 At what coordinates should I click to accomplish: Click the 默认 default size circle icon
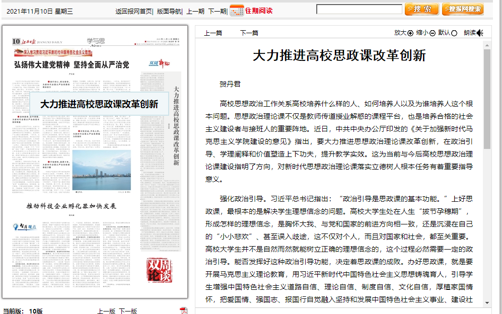(454, 33)
